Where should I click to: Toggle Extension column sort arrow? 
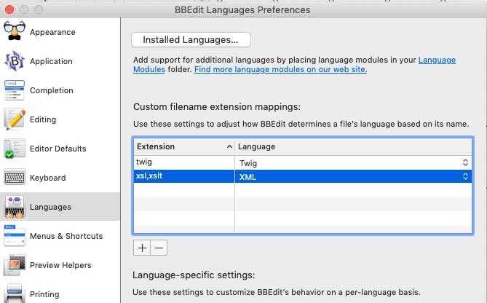pos(229,146)
